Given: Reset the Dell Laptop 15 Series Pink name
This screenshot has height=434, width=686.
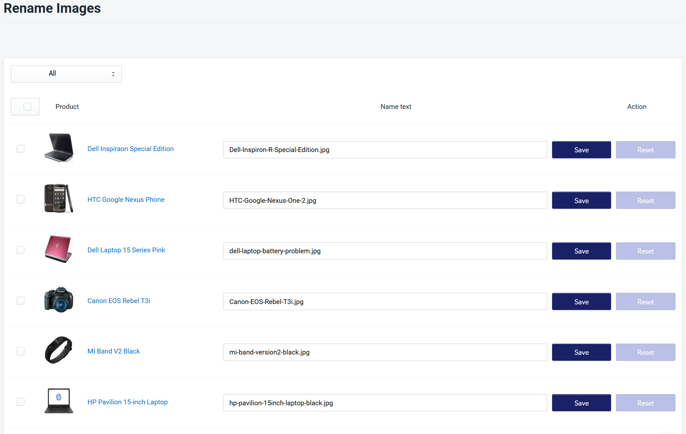Looking at the screenshot, I should tap(646, 251).
